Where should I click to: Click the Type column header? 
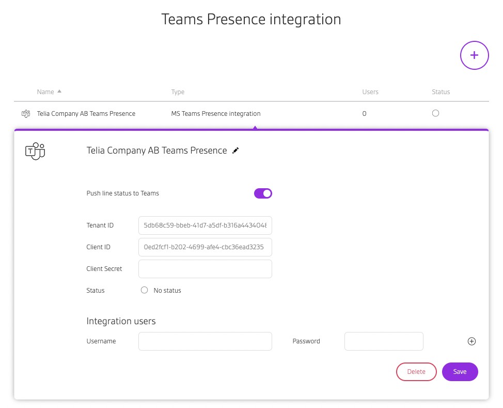click(x=178, y=92)
